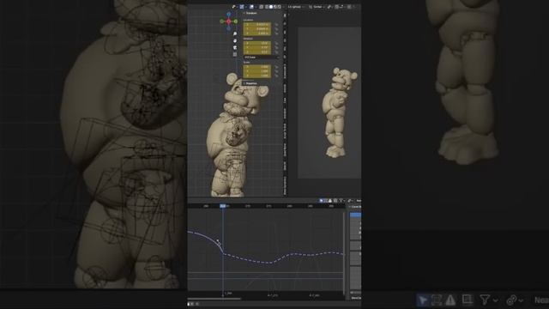Toggle lock on Scale Y

pyautogui.click(x=276, y=71)
